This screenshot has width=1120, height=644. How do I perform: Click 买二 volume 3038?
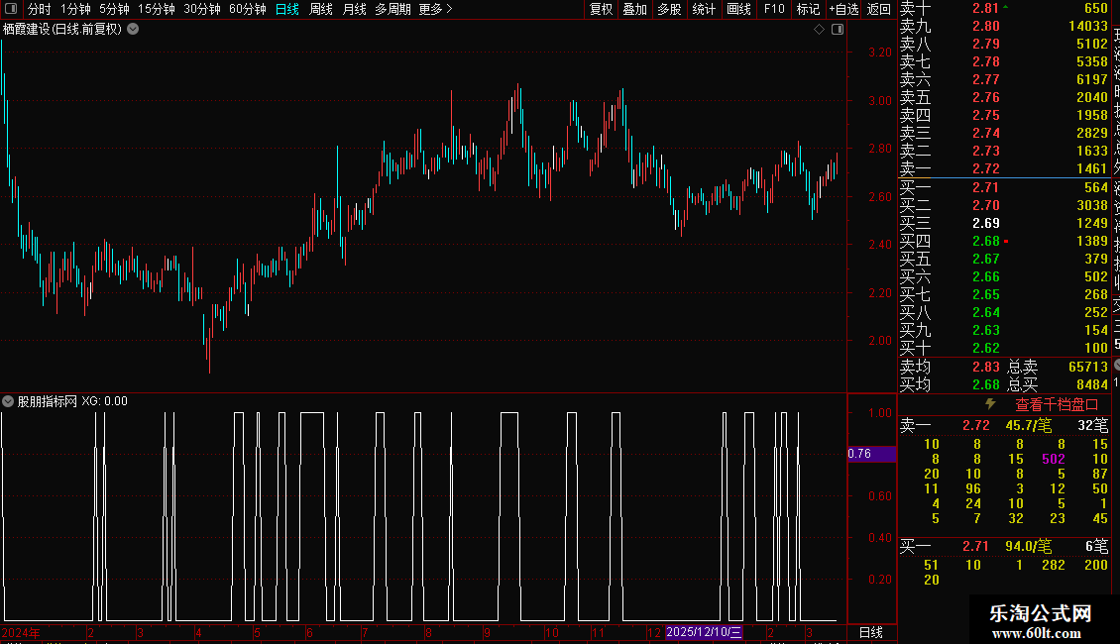pyautogui.click(x=1092, y=205)
